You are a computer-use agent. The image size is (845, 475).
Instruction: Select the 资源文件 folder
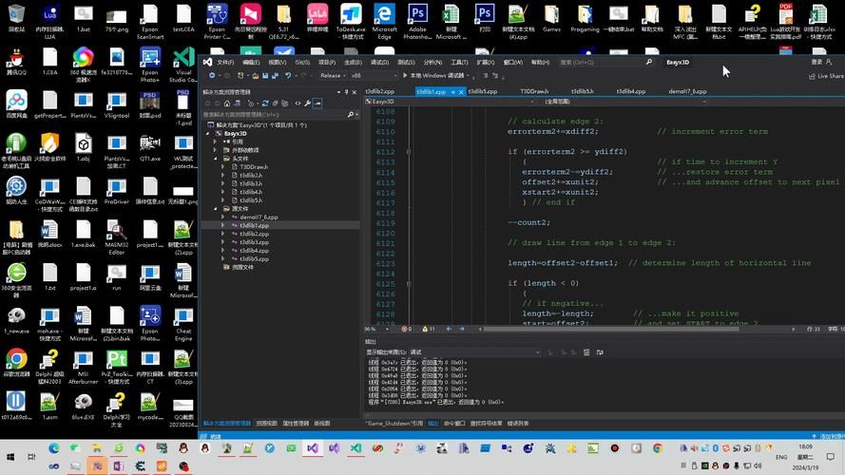(x=242, y=267)
